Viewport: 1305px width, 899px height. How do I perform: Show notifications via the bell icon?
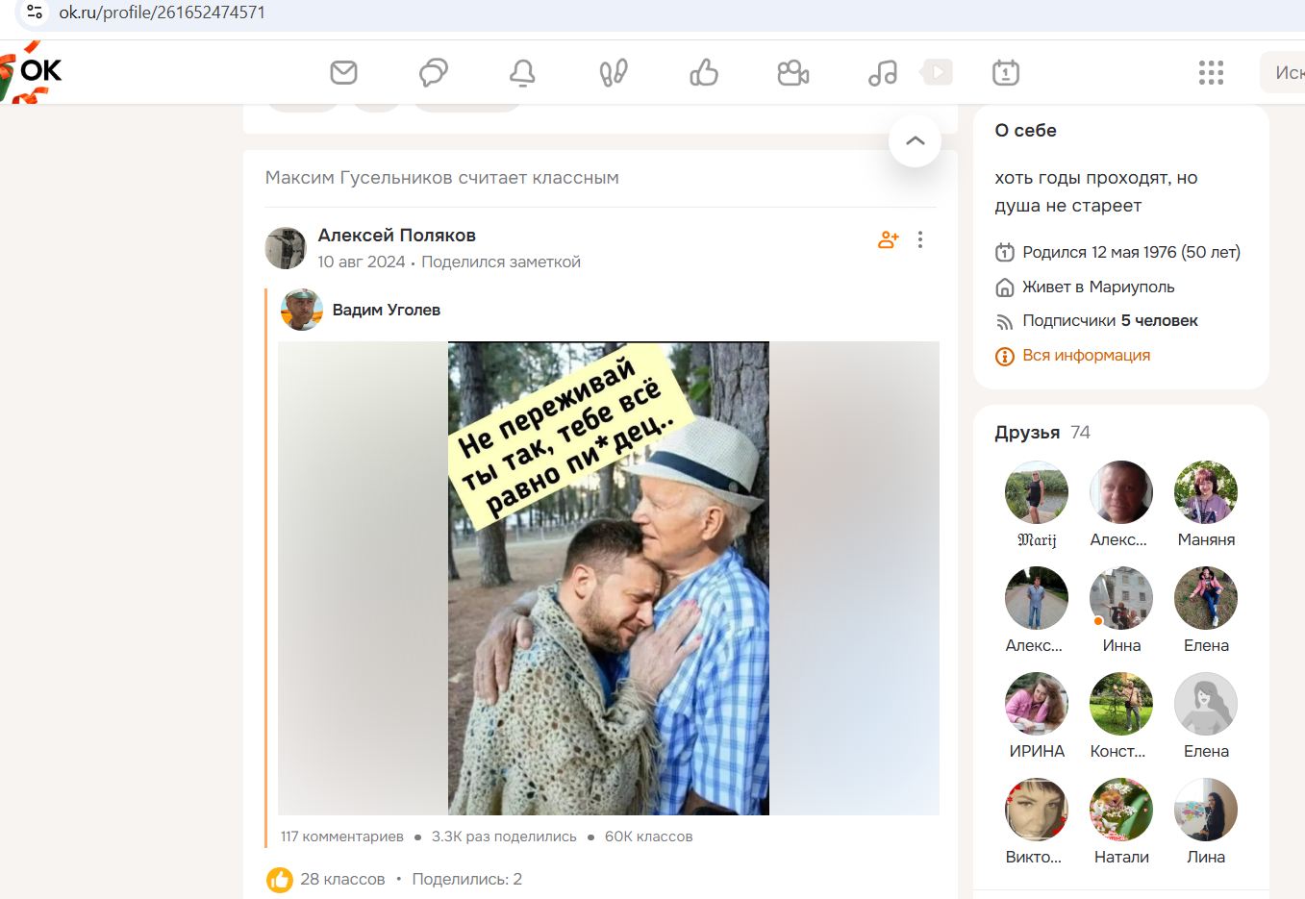522,72
